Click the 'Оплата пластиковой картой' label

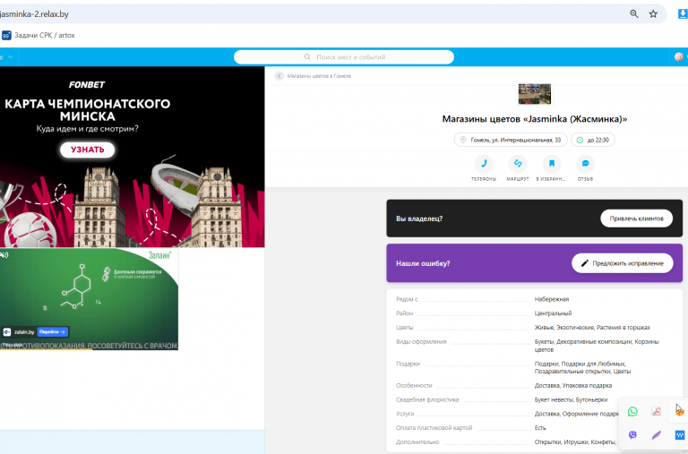point(434,428)
